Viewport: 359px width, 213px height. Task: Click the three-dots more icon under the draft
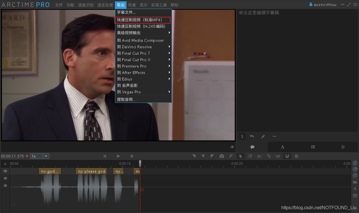pos(274,136)
